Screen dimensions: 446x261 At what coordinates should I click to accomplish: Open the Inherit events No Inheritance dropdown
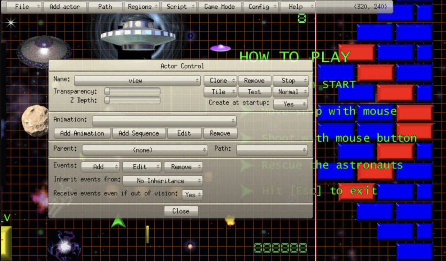point(162,181)
